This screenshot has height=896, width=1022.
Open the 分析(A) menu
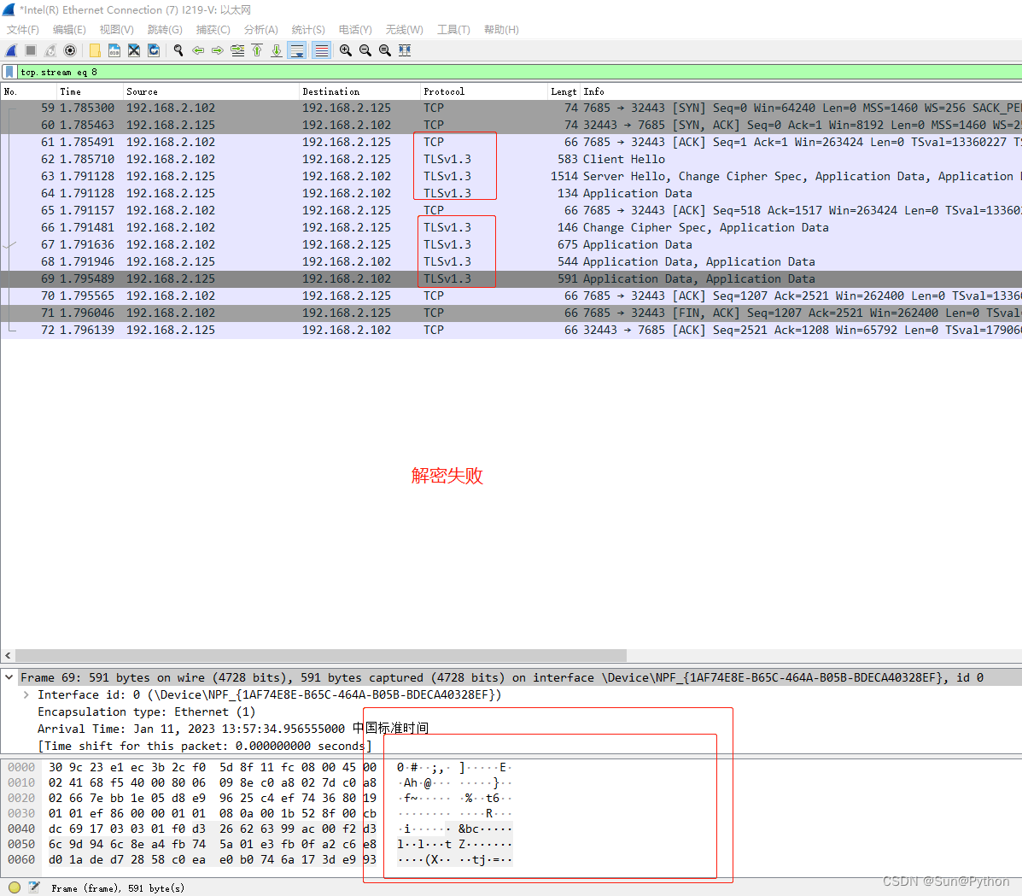pos(260,29)
